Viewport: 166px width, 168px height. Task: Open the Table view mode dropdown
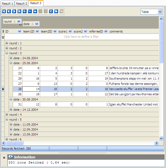(x=160, y=12)
